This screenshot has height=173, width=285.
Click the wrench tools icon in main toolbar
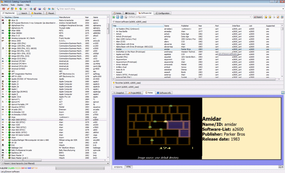[44, 9]
